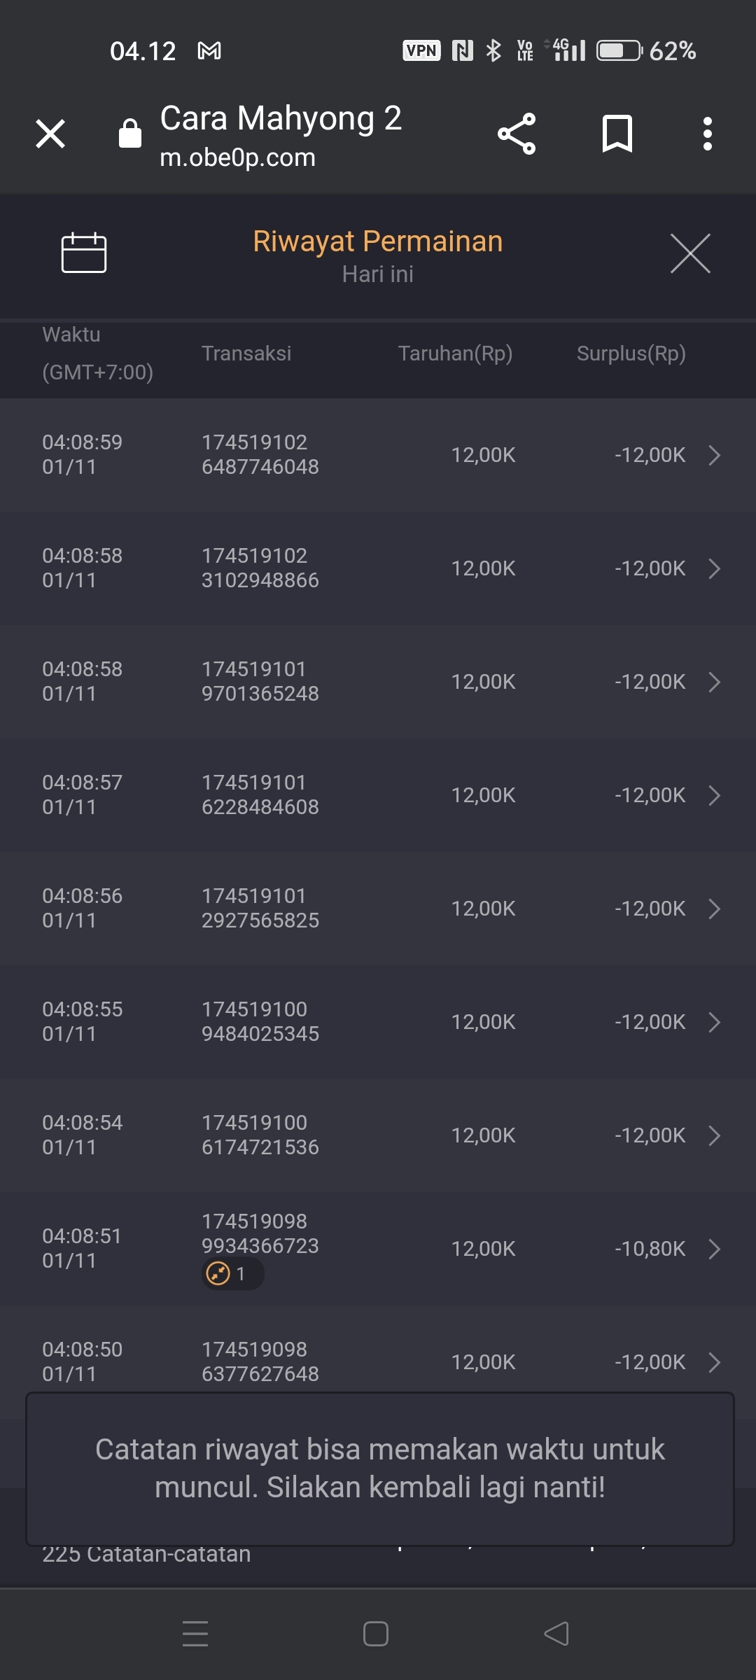Expand details of the -10,80K surplus row

(714, 1249)
